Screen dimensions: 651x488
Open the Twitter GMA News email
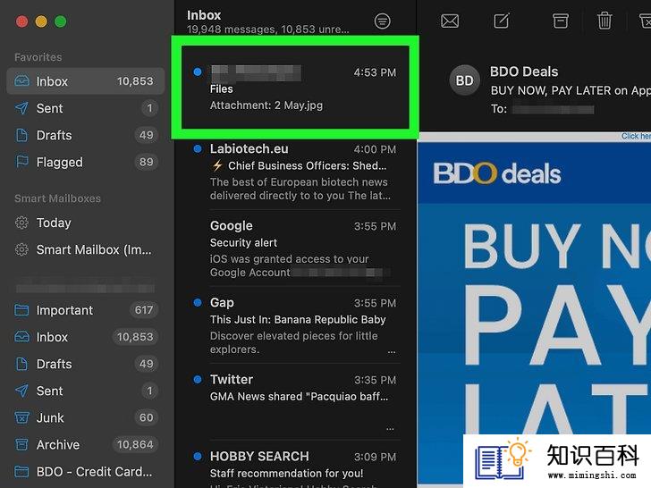295,402
